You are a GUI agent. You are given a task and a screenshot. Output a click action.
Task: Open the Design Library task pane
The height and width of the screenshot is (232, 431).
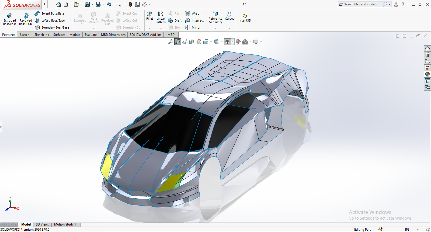click(427, 55)
